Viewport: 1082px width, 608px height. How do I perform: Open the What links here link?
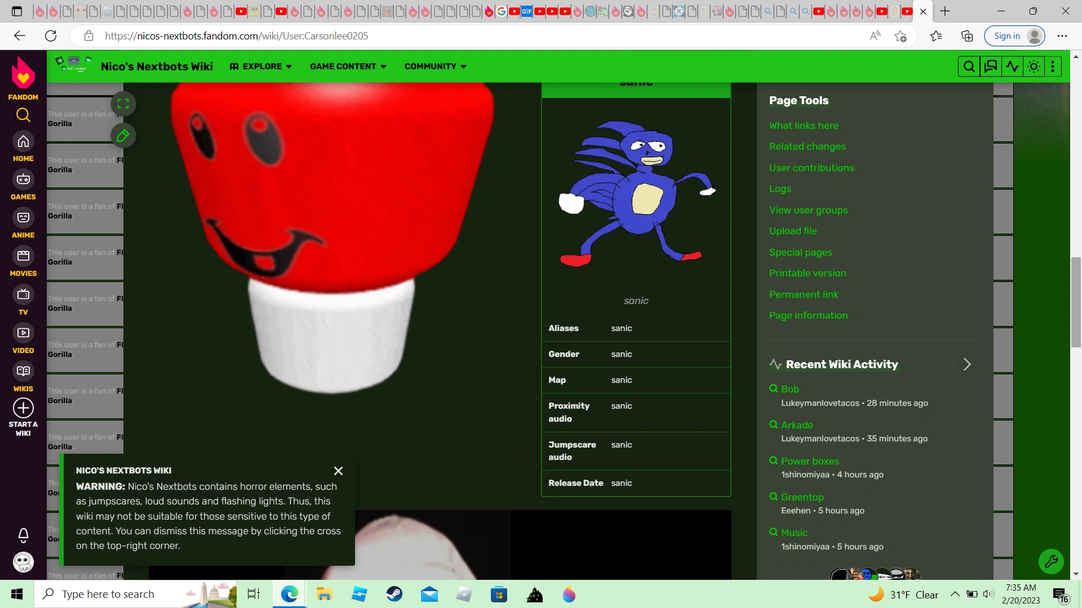[804, 126]
